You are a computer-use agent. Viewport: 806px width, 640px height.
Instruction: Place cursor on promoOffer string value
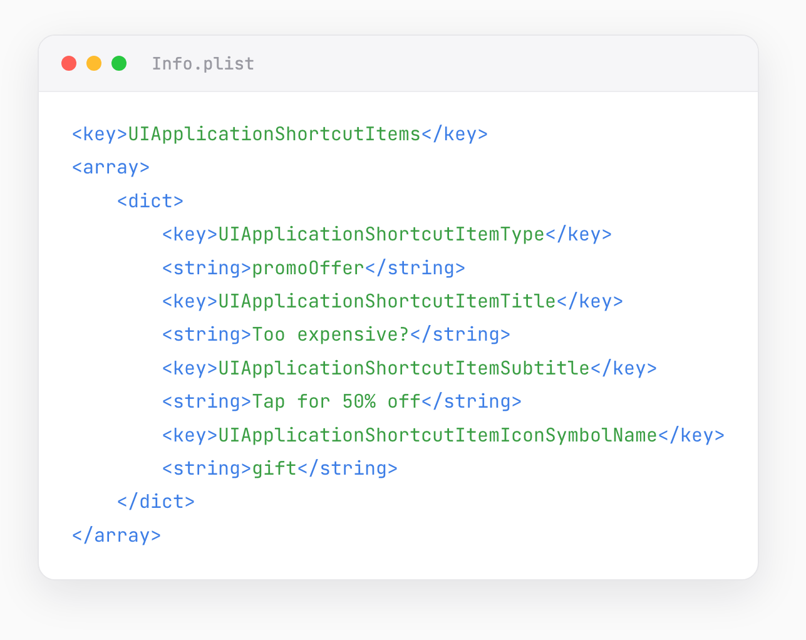tap(308, 268)
